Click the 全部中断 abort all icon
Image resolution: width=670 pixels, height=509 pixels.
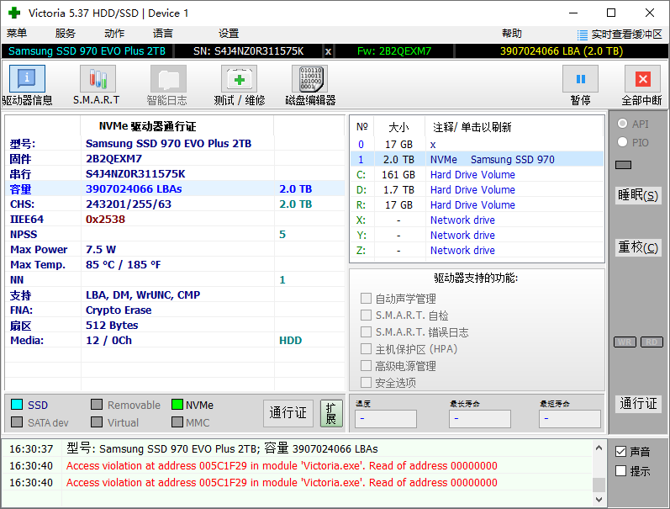click(642, 79)
